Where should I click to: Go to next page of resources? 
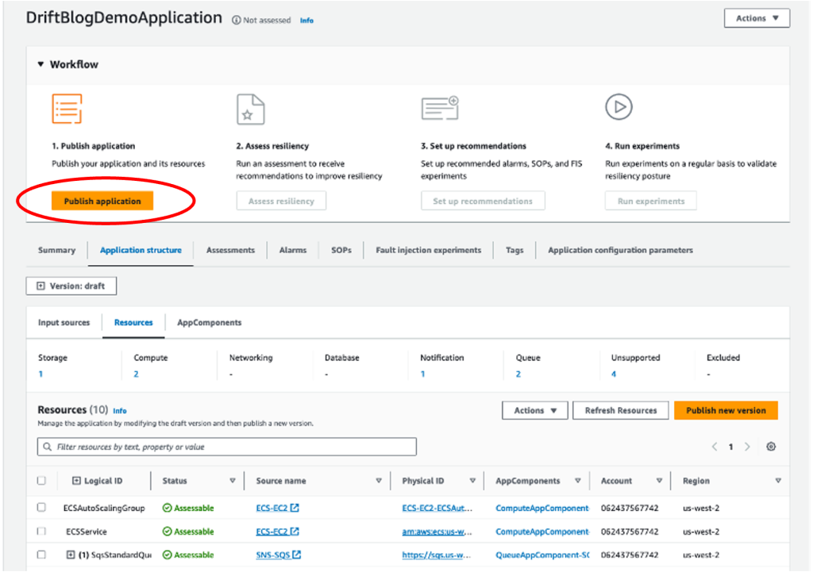(x=747, y=447)
